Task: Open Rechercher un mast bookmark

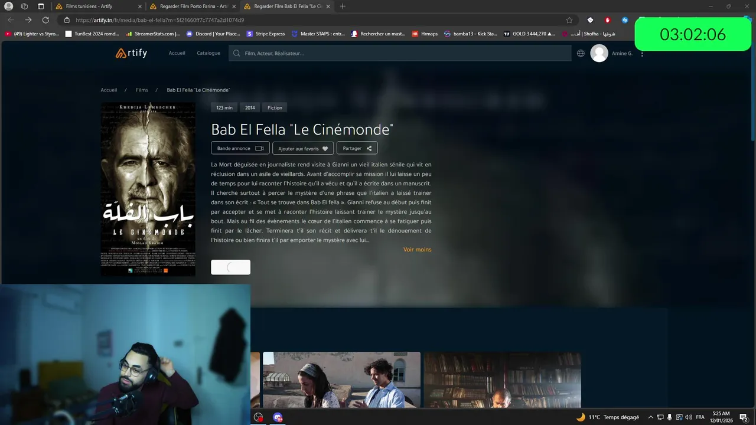Action: point(379,34)
